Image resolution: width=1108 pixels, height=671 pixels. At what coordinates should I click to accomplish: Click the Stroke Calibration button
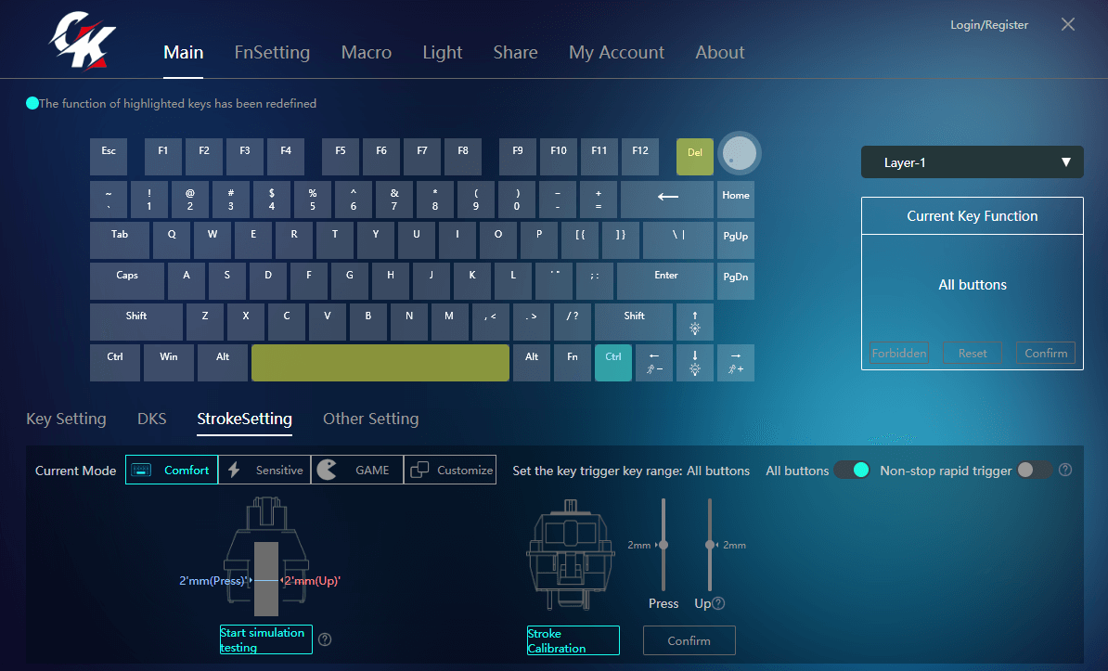[x=573, y=640]
